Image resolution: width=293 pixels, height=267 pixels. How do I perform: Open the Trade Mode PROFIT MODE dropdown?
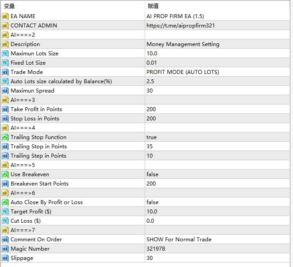pos(182,72)
